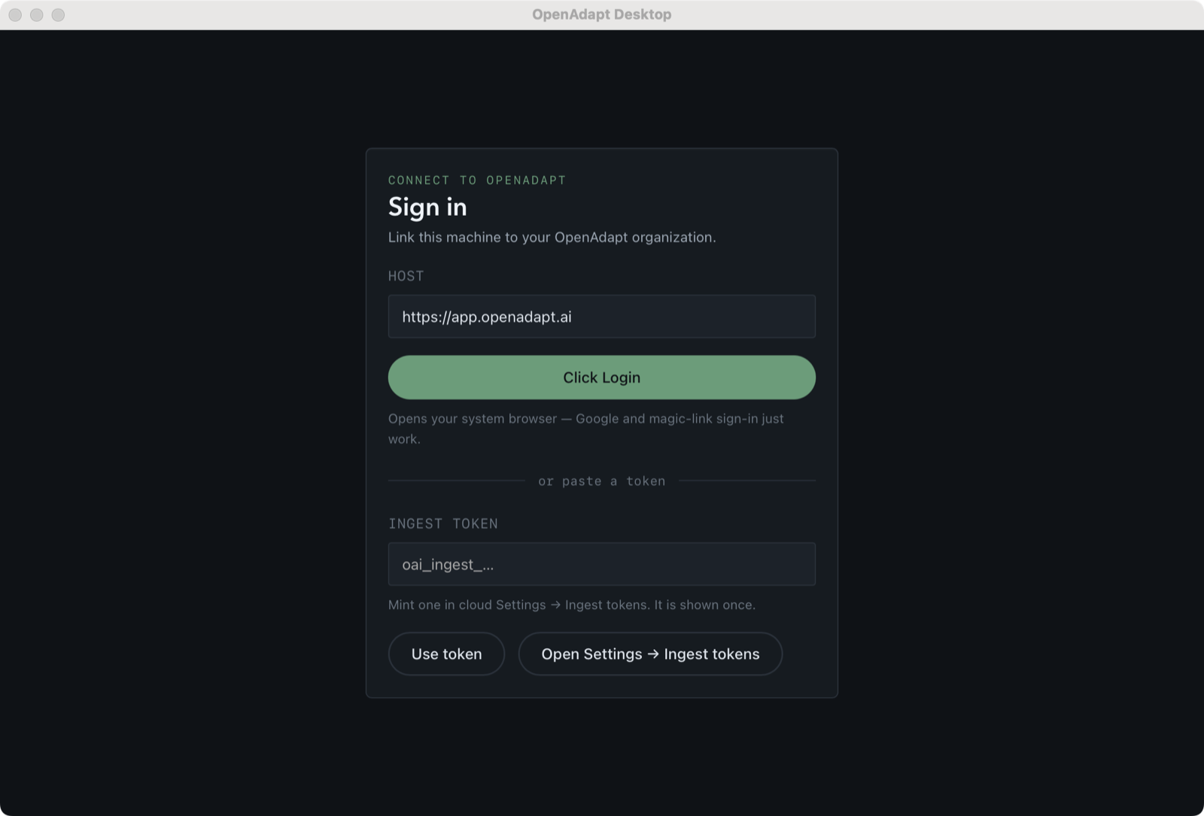The height and width of the screenshot is (816, 1204).
Task: Open Settings → Ingest tokens button
Action: (x=650, y=654)
